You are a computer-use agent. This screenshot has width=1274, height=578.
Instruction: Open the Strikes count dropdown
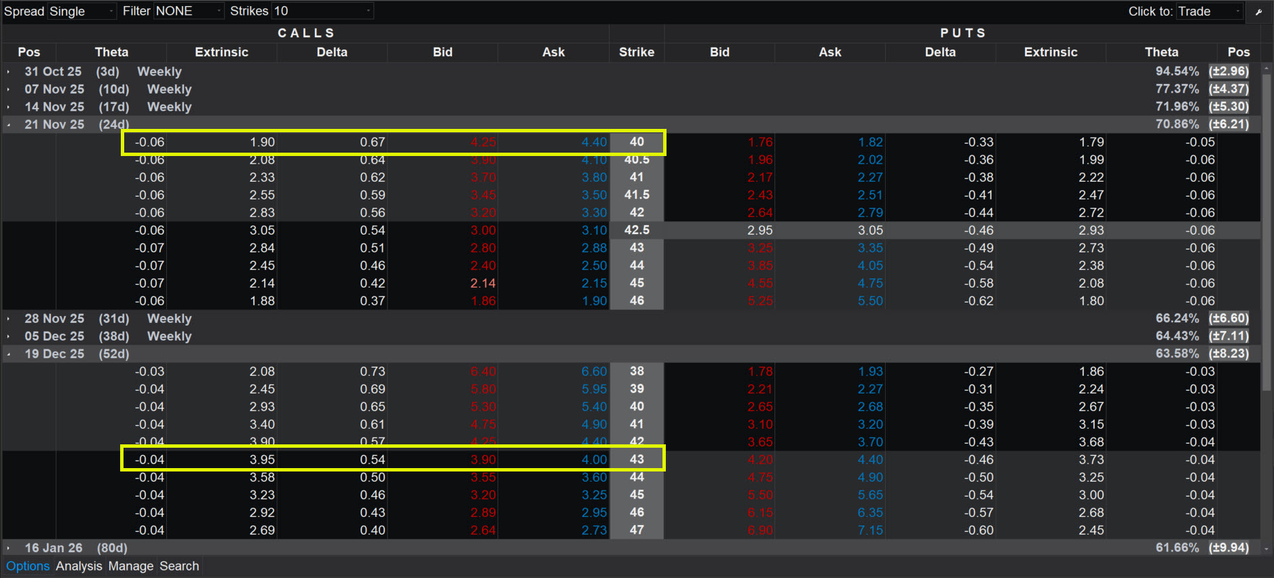(322, 12)
